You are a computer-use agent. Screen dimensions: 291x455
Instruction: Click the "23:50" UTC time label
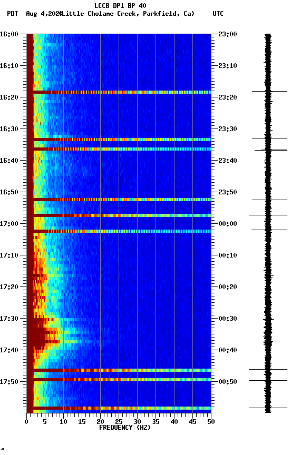[x=228, y=192]
